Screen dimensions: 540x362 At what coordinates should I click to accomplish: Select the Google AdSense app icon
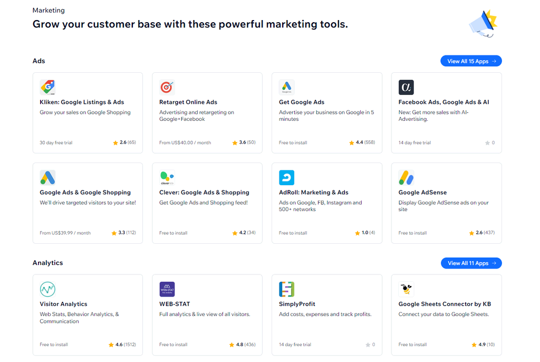pos(406,177)
